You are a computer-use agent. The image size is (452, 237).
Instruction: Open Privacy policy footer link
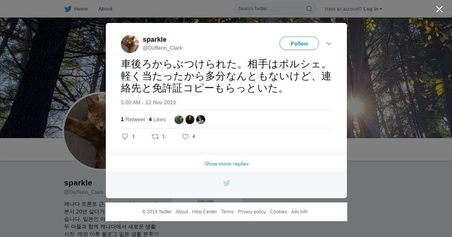tap(252, 212)
